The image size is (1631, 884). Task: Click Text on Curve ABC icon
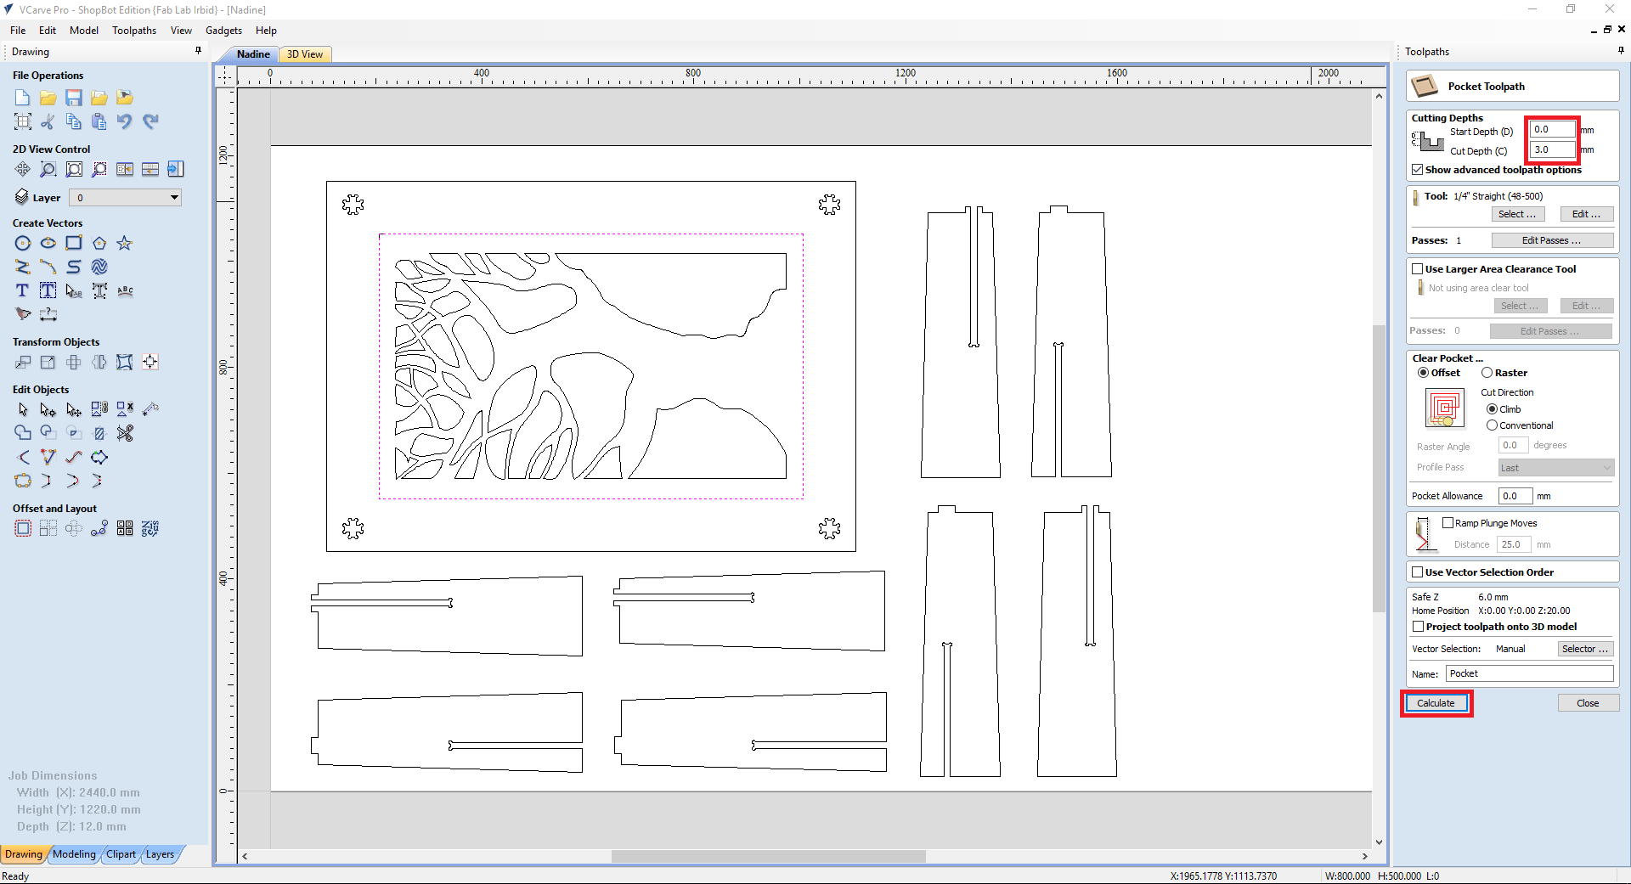point(125,290)
